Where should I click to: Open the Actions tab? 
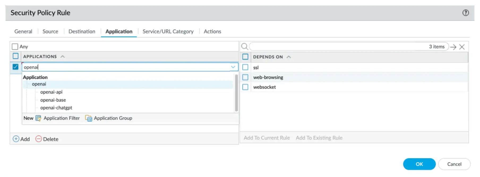point(212,31)
